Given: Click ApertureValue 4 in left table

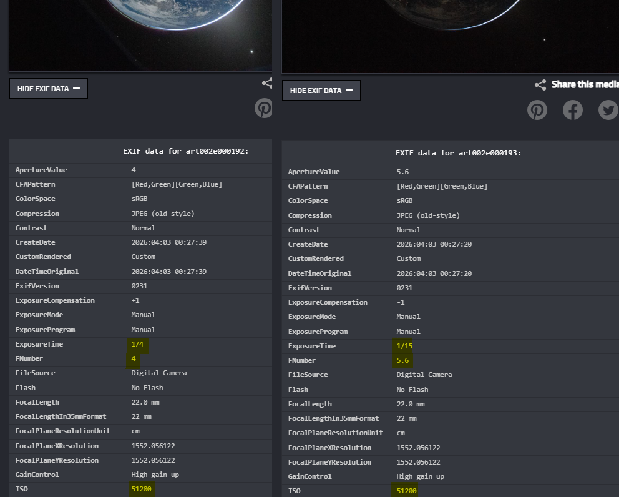Looking at the screenshot, I should coord(134,170).
